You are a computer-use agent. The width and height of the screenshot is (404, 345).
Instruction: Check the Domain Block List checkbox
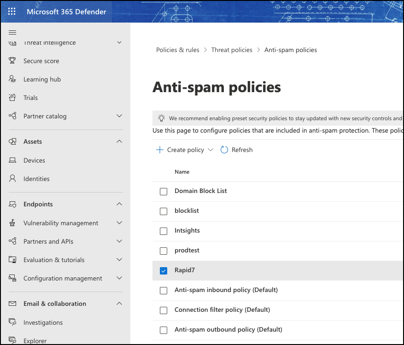click(x=164, y=191)
